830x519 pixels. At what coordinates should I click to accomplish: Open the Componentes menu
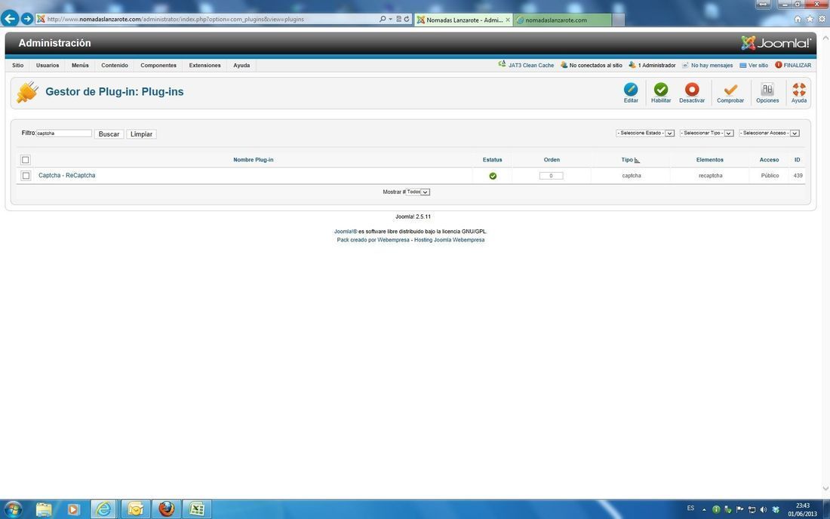[x=158, y=65]
